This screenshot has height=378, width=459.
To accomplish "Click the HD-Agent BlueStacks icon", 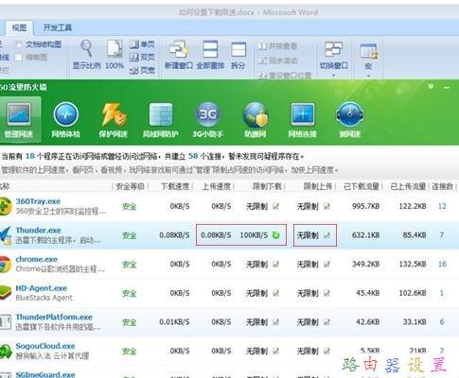I will [5, 293].
